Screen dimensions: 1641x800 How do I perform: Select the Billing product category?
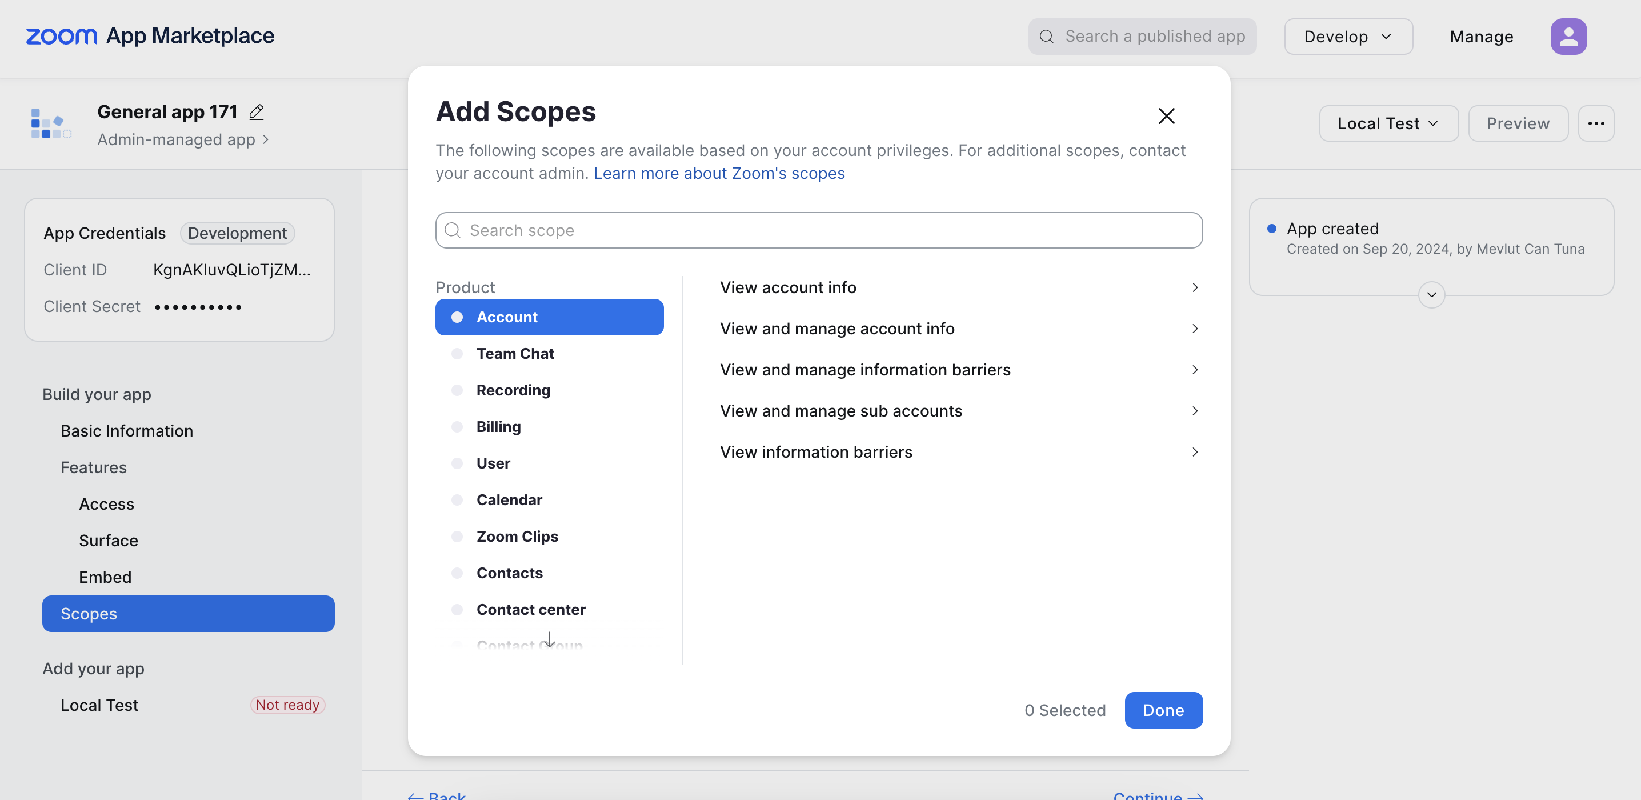point(549,427)
